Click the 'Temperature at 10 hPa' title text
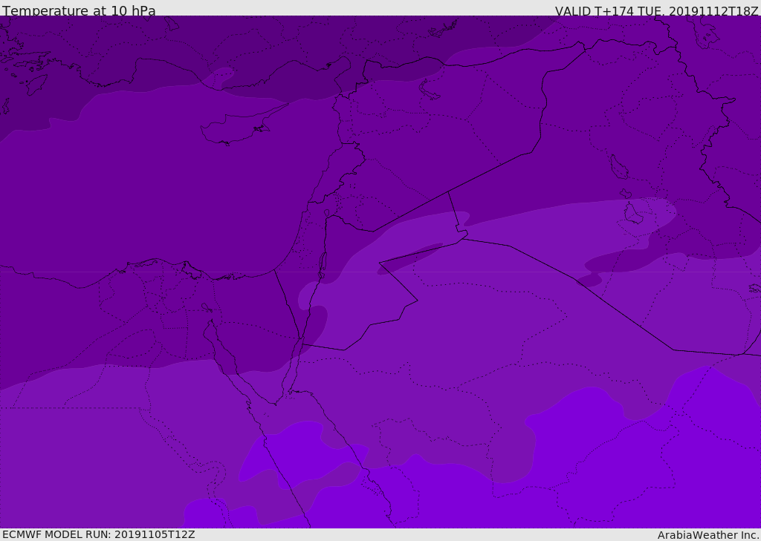This screenshot has height=541, width=761. [79, 10]
